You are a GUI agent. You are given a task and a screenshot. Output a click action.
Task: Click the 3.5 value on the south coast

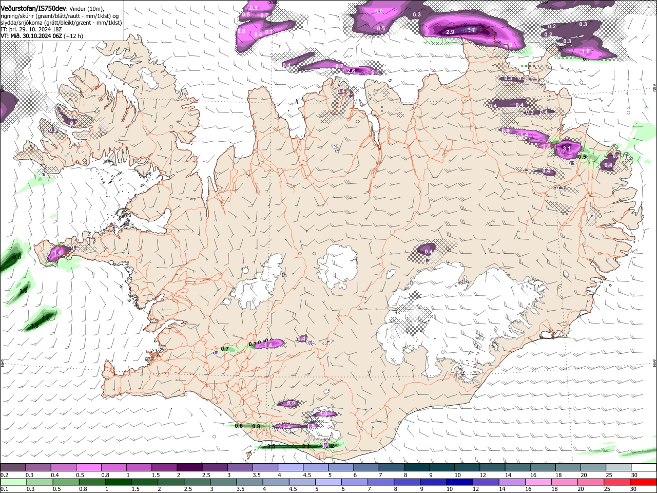point(271,446)
